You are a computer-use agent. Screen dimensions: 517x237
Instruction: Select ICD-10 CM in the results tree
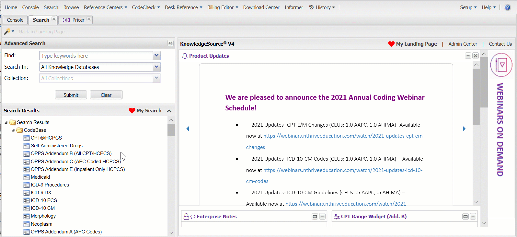tap(43, 208)
